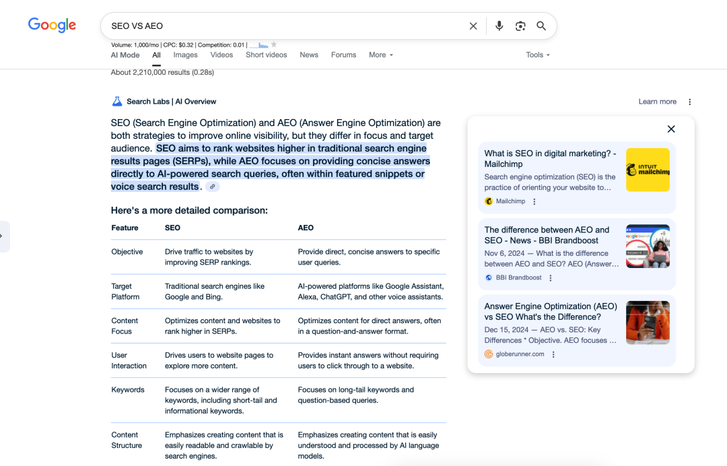Click the microphone voice search icon

point(499,26)
